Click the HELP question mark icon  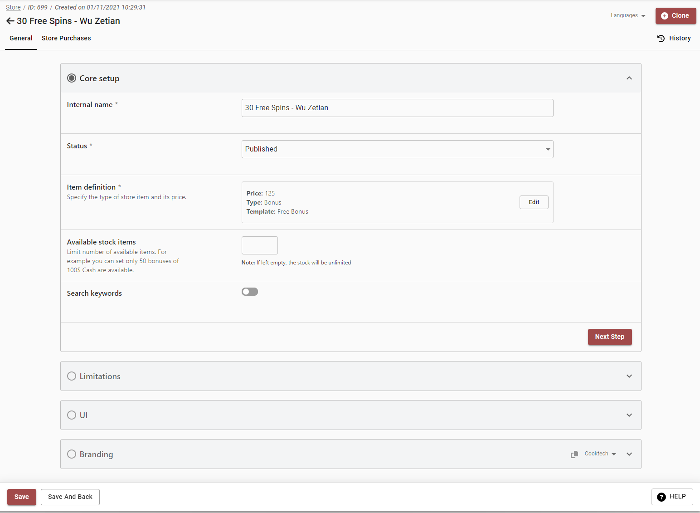(661, 497)
